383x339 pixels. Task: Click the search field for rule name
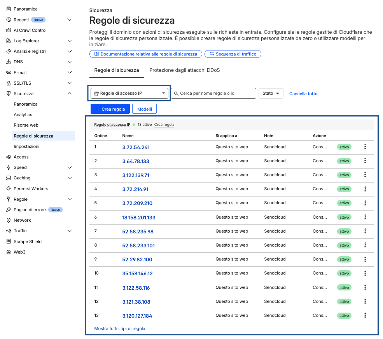[x=213, y=93]
